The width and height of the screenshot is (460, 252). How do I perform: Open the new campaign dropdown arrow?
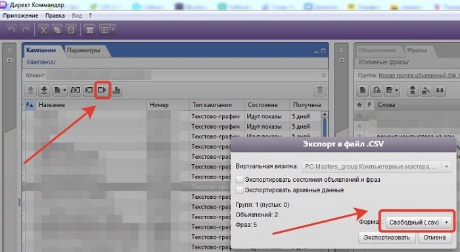click(x=64, y=90)
